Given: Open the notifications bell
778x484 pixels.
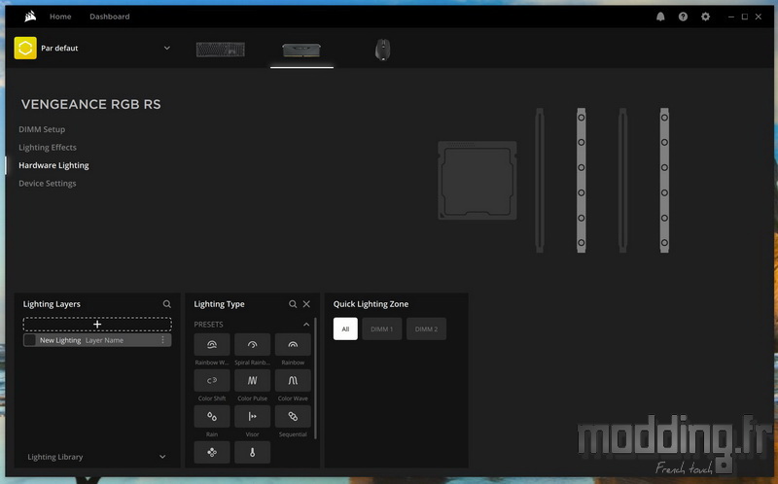Looking at the screenshot, I should tap(660, 17).
